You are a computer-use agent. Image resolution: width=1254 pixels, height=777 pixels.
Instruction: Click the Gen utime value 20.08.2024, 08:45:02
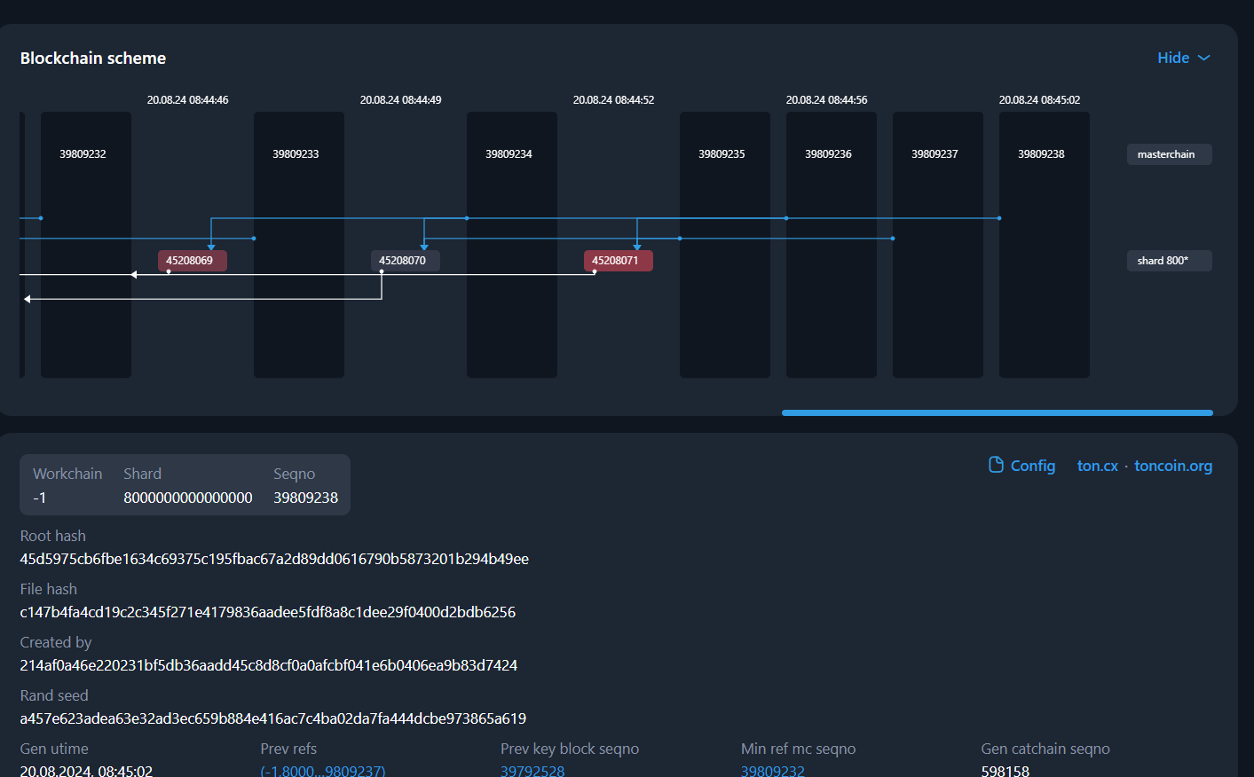point(86,771)
